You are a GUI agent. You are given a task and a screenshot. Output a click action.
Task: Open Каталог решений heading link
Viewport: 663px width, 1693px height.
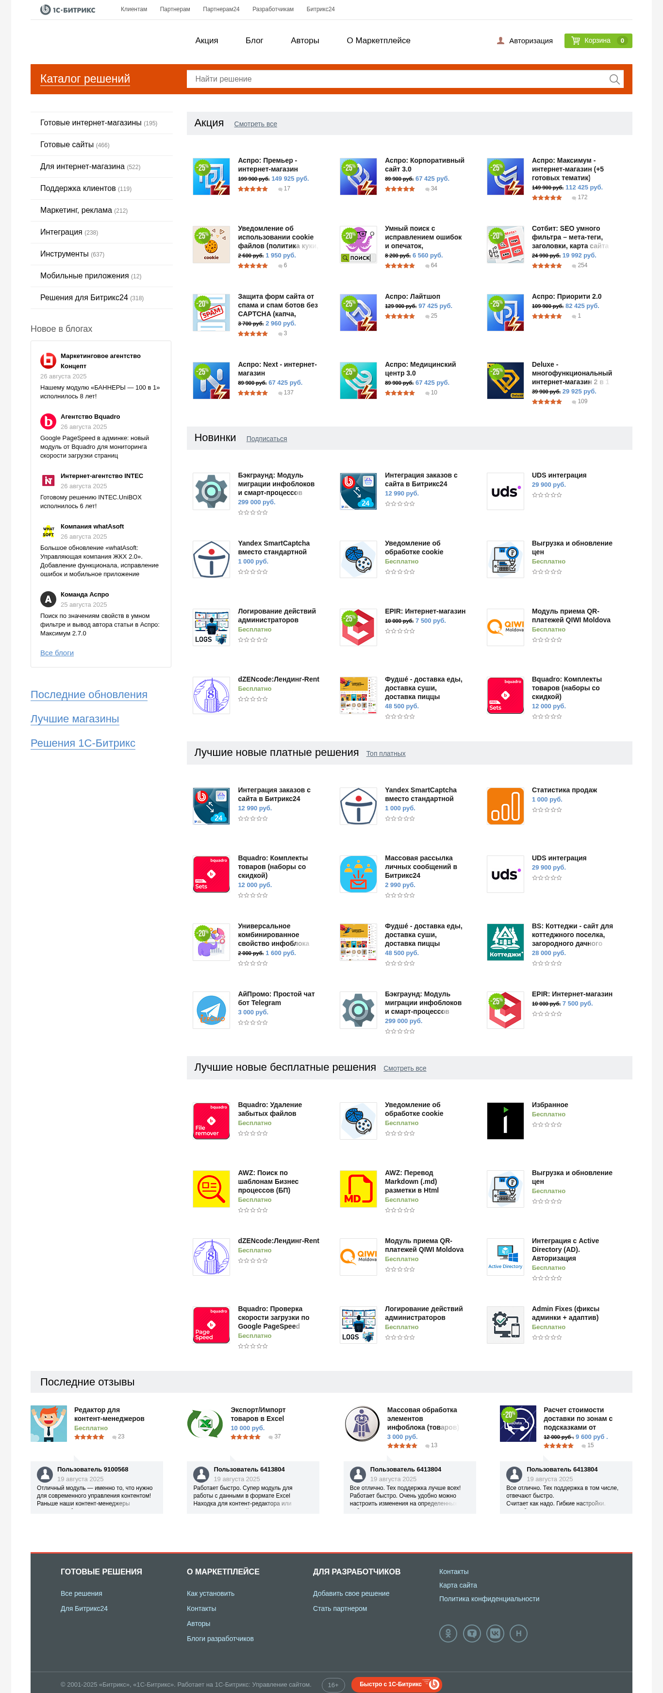[x=85, y=79]
